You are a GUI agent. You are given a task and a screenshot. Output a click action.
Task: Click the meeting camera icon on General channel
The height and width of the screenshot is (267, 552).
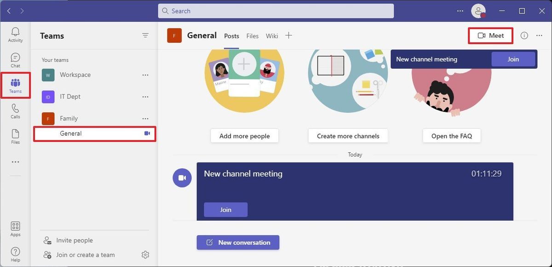coord(147,133)
